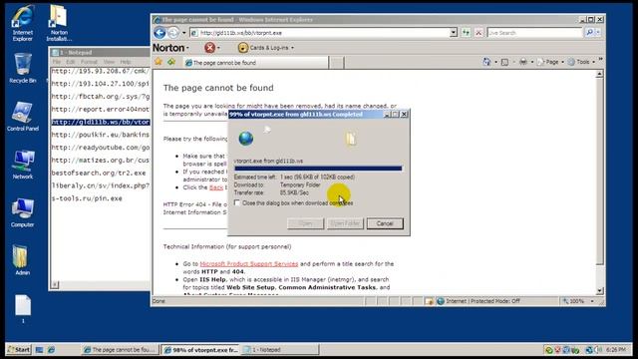Open the recent pages dropdown beside forward button

[183, 33]
